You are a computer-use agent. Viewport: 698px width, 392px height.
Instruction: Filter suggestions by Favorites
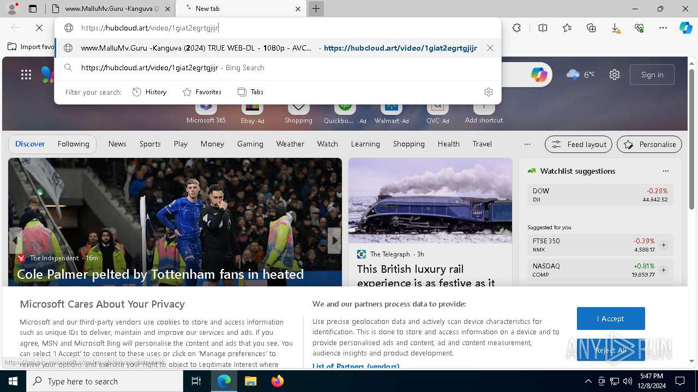tap(202, 92)
